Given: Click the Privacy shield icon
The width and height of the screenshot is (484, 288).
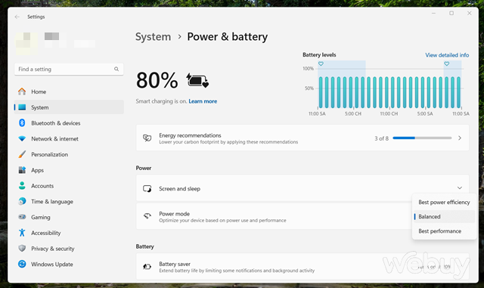Looking at the screenshot, I should click(22, 248).
